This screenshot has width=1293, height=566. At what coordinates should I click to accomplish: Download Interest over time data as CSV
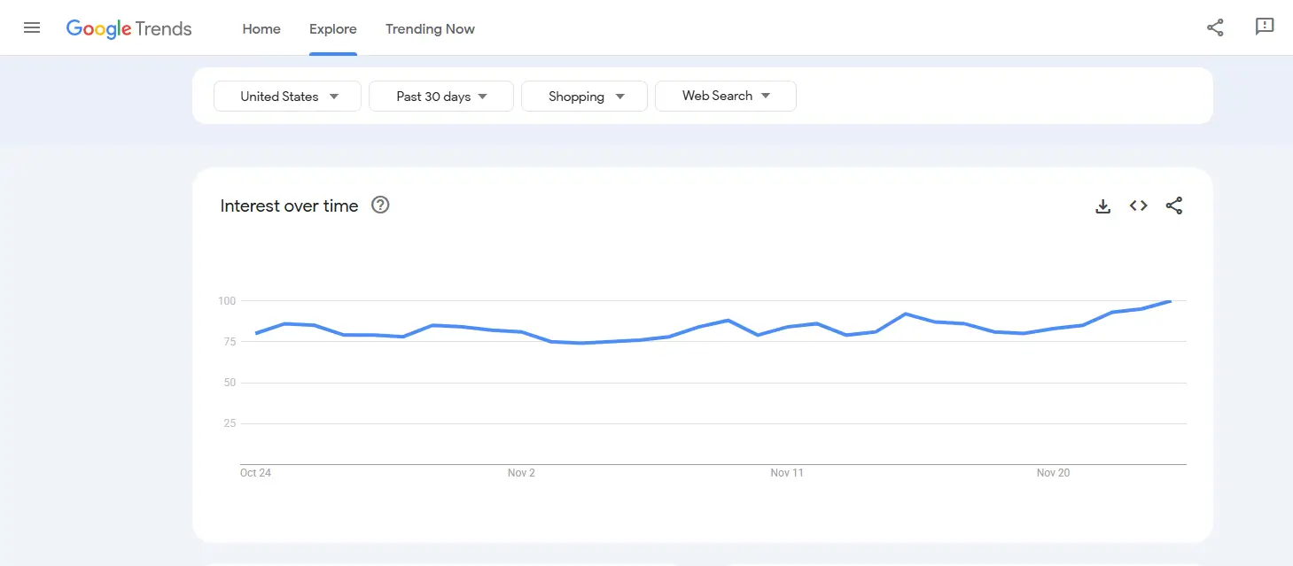[1103, 206]
